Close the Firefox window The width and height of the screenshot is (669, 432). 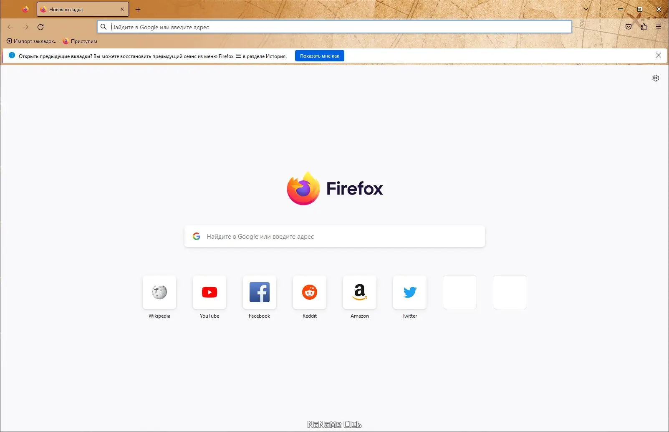(659, 9)
